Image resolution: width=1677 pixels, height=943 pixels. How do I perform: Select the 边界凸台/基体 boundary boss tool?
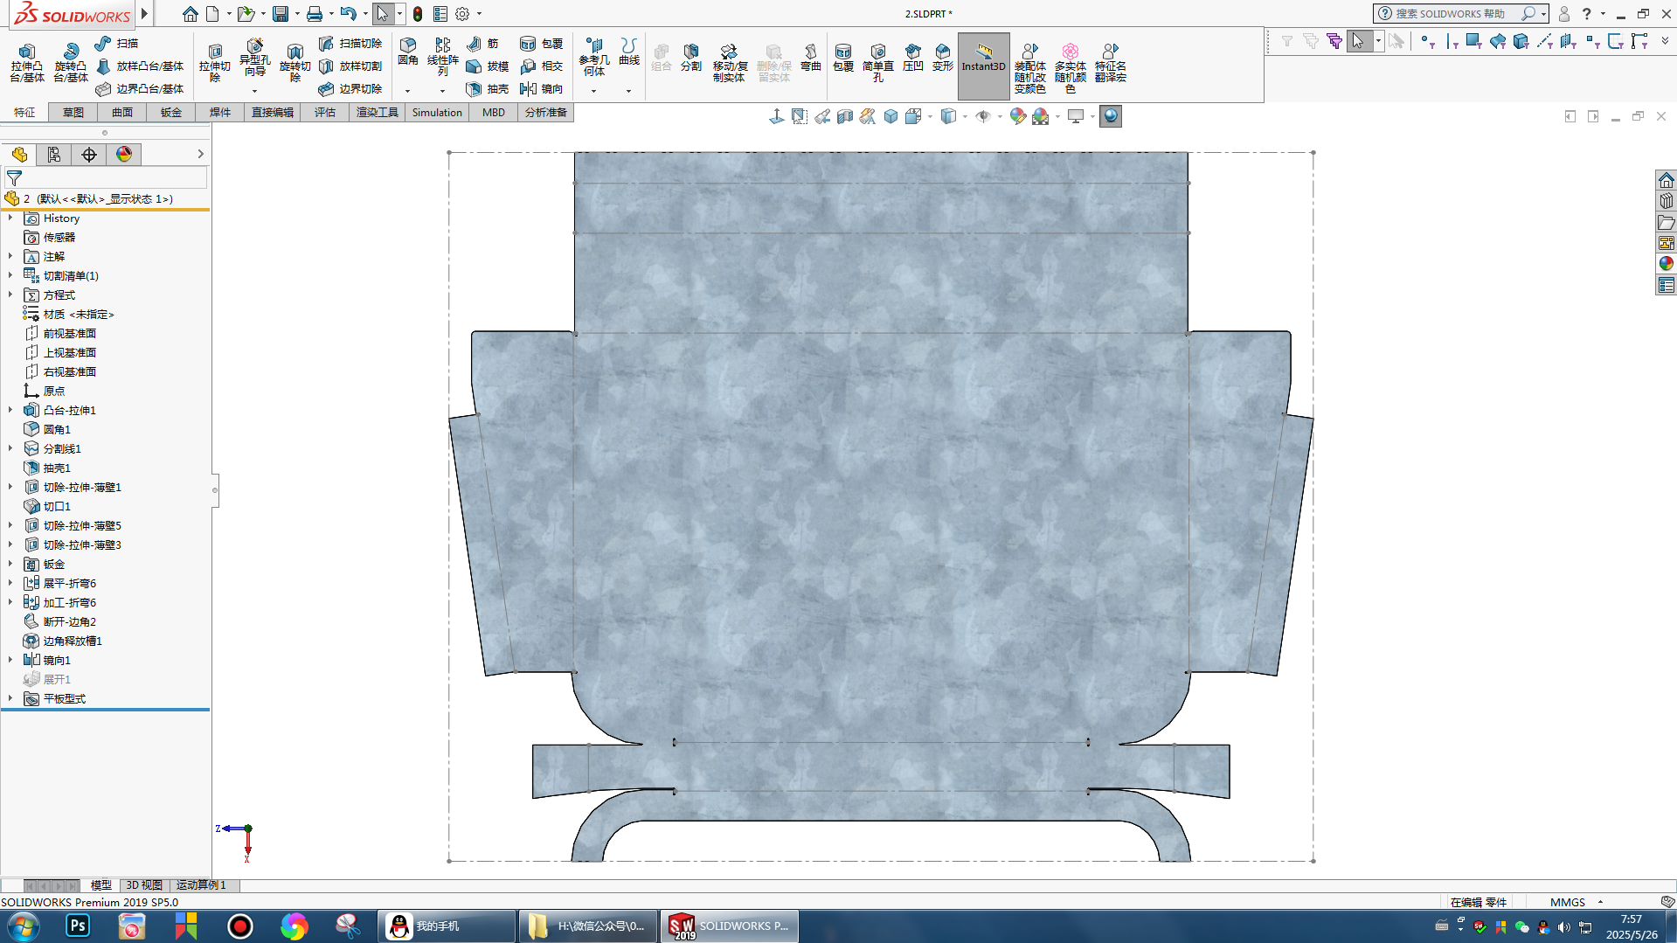tap(140, 88)
